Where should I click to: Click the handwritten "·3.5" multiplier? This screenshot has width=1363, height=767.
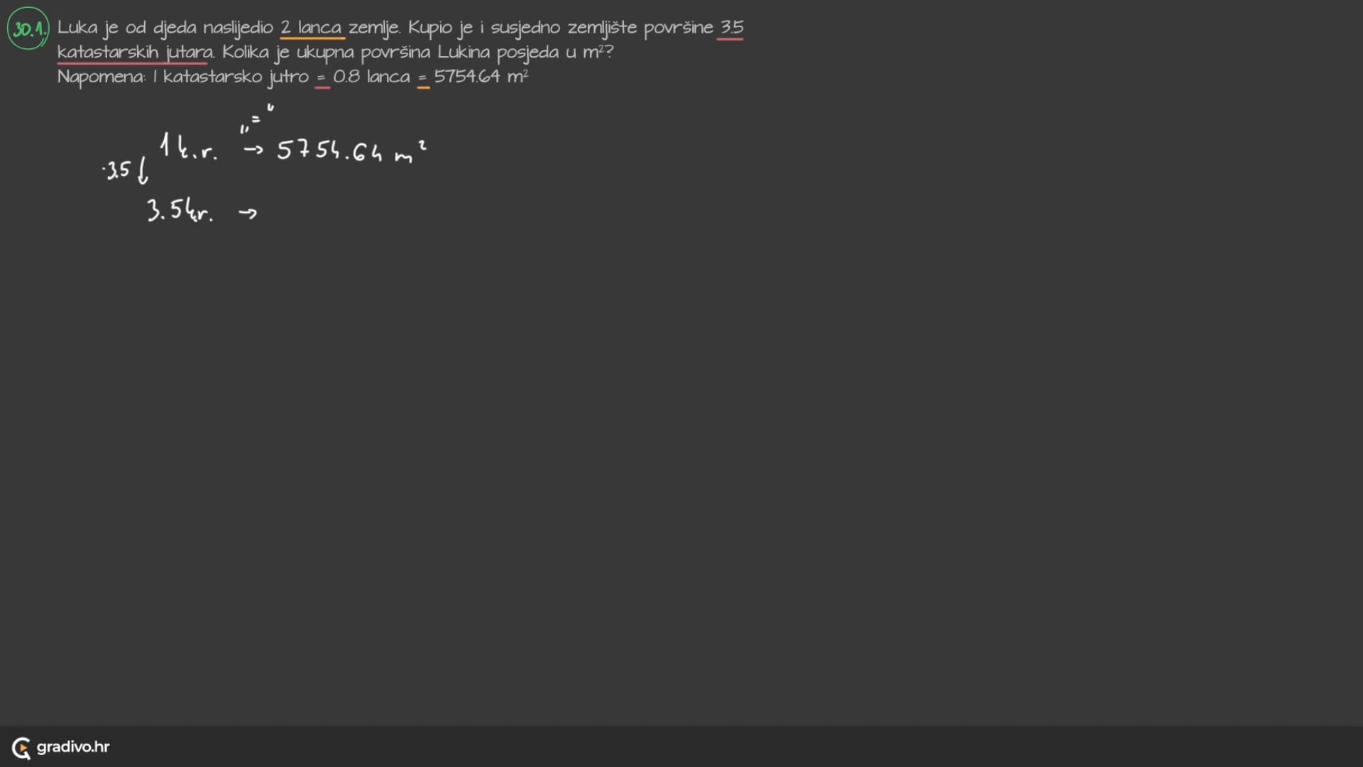pyautogui.click(x=117, y=170)
